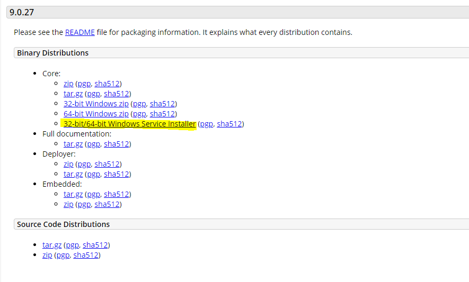Open pgp for Windows Service Installer

[x=206, y=124]
